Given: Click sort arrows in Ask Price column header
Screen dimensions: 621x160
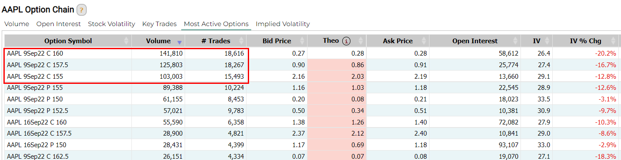Looking at the screenshot, I should click(425, 41).
